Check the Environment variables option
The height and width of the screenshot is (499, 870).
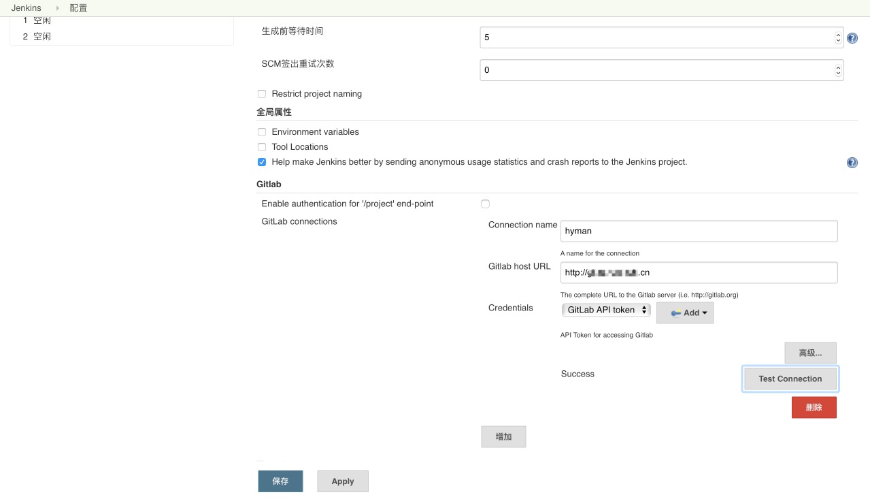[262, 132]
